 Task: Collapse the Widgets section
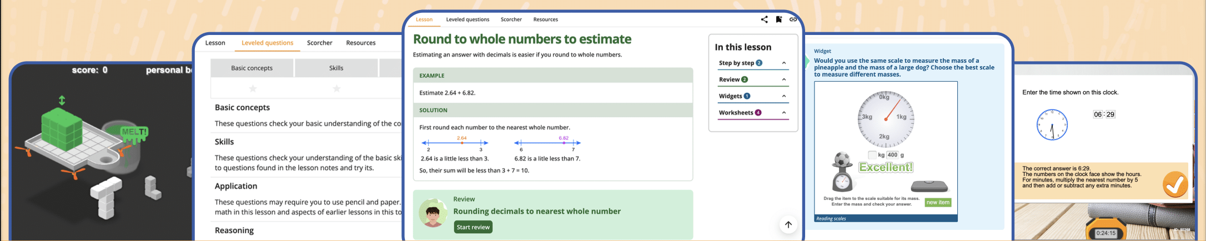pos(784,96)
